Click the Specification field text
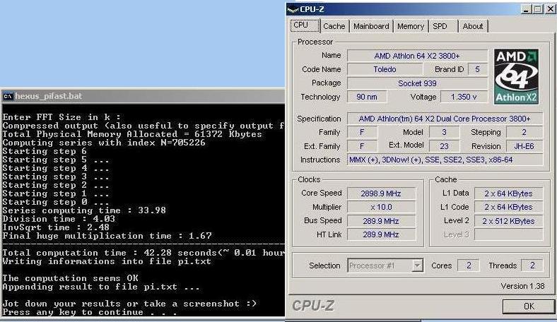 tap(445, 119)
